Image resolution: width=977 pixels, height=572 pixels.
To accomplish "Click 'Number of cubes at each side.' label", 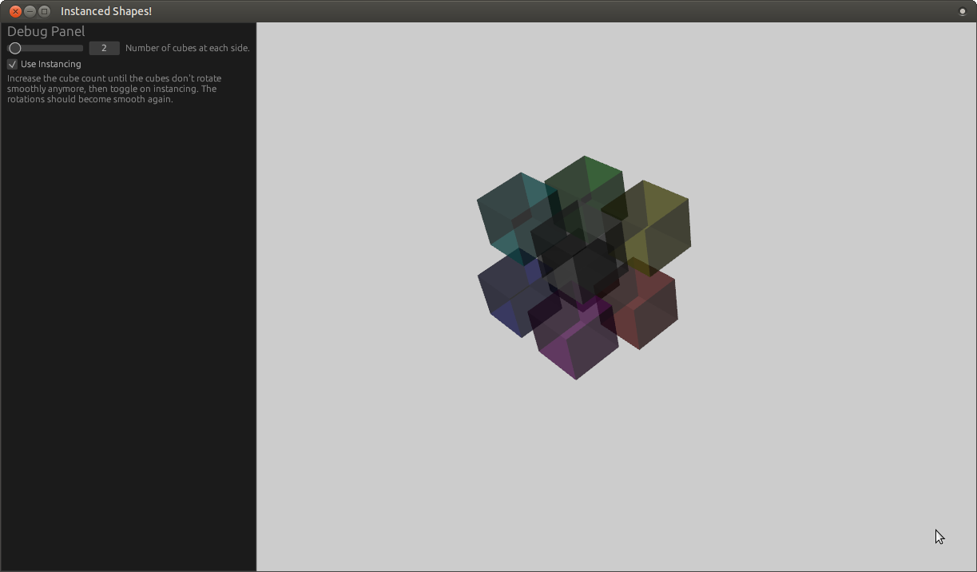I will (188, 48).
